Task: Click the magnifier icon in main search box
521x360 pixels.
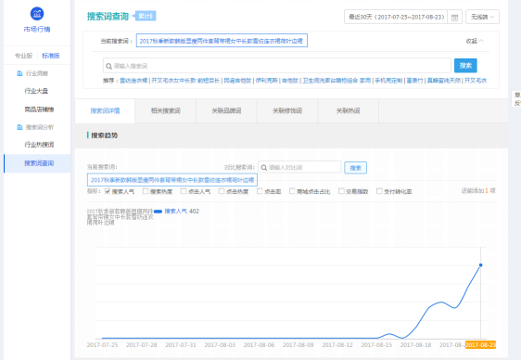Action: point(108,66)
